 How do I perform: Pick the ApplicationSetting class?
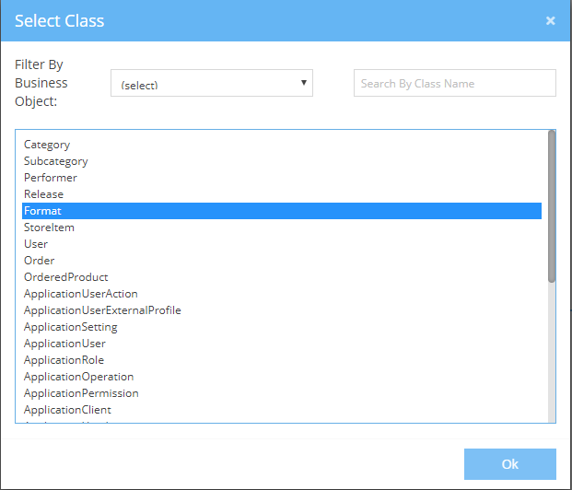click(71, 327)
